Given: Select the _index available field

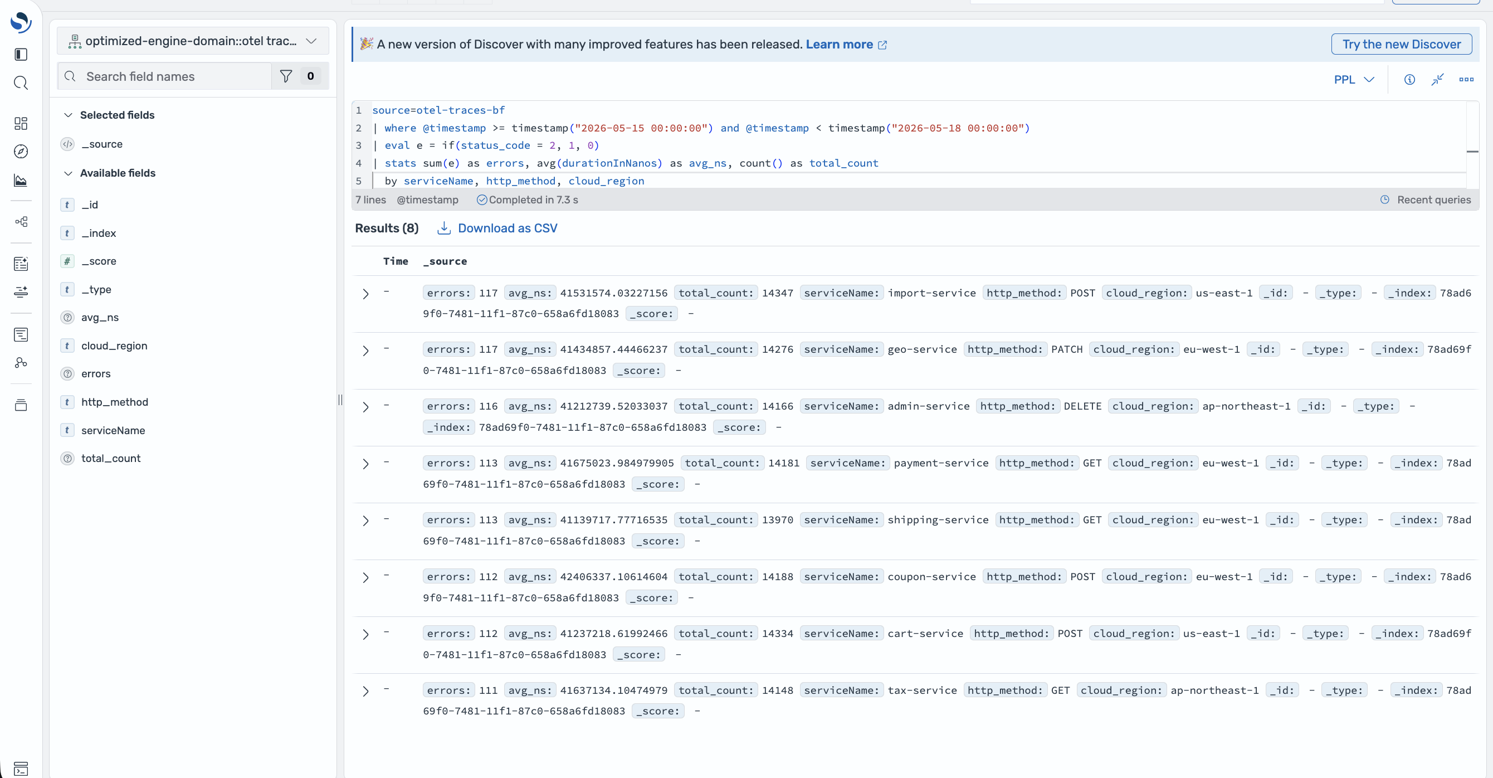Looking at the screenshot, I should click(99, 233).
